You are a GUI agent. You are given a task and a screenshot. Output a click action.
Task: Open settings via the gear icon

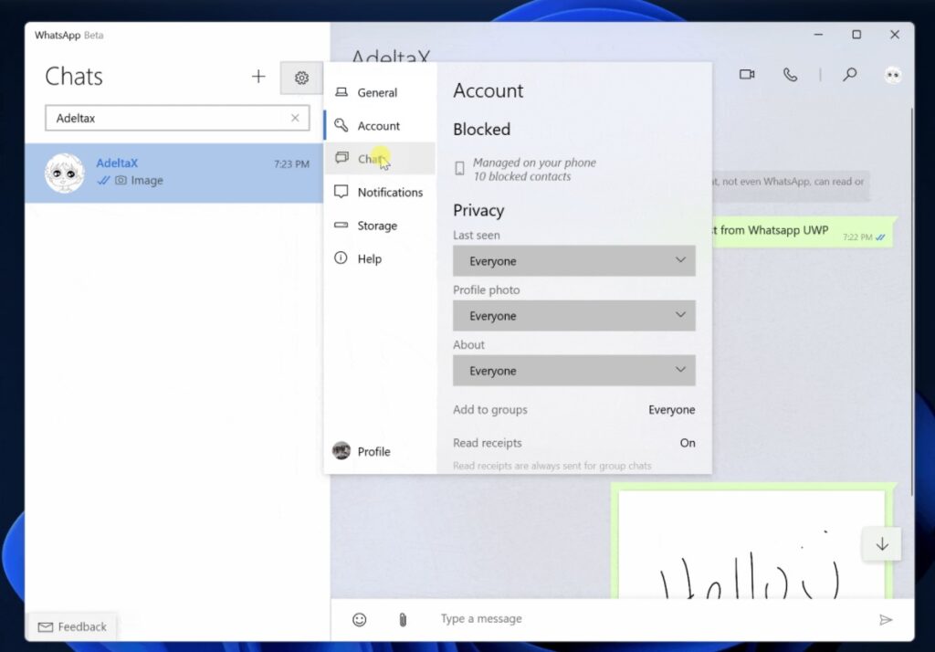(x=301, y=78)
